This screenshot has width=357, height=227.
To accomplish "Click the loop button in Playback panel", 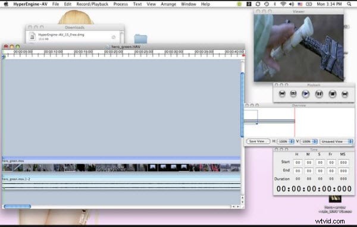I will 293,94.
